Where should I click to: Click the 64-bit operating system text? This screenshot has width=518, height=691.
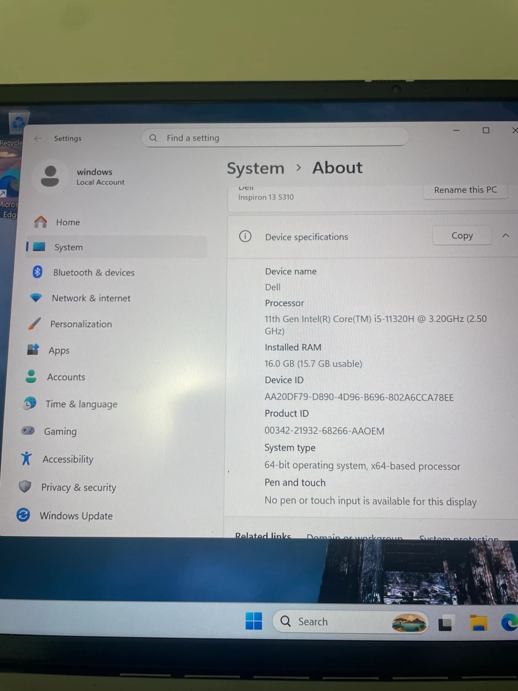click(x=362, y=465)
